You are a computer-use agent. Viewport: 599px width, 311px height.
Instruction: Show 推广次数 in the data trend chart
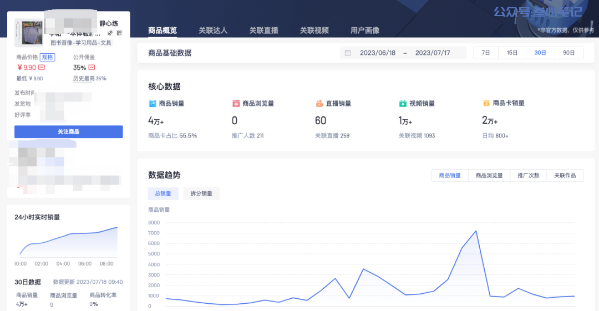pos(529,175)
